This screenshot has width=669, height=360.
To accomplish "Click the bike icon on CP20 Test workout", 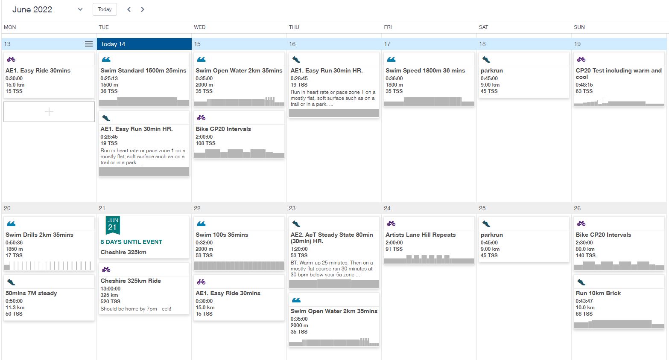I will coord(581,59).
